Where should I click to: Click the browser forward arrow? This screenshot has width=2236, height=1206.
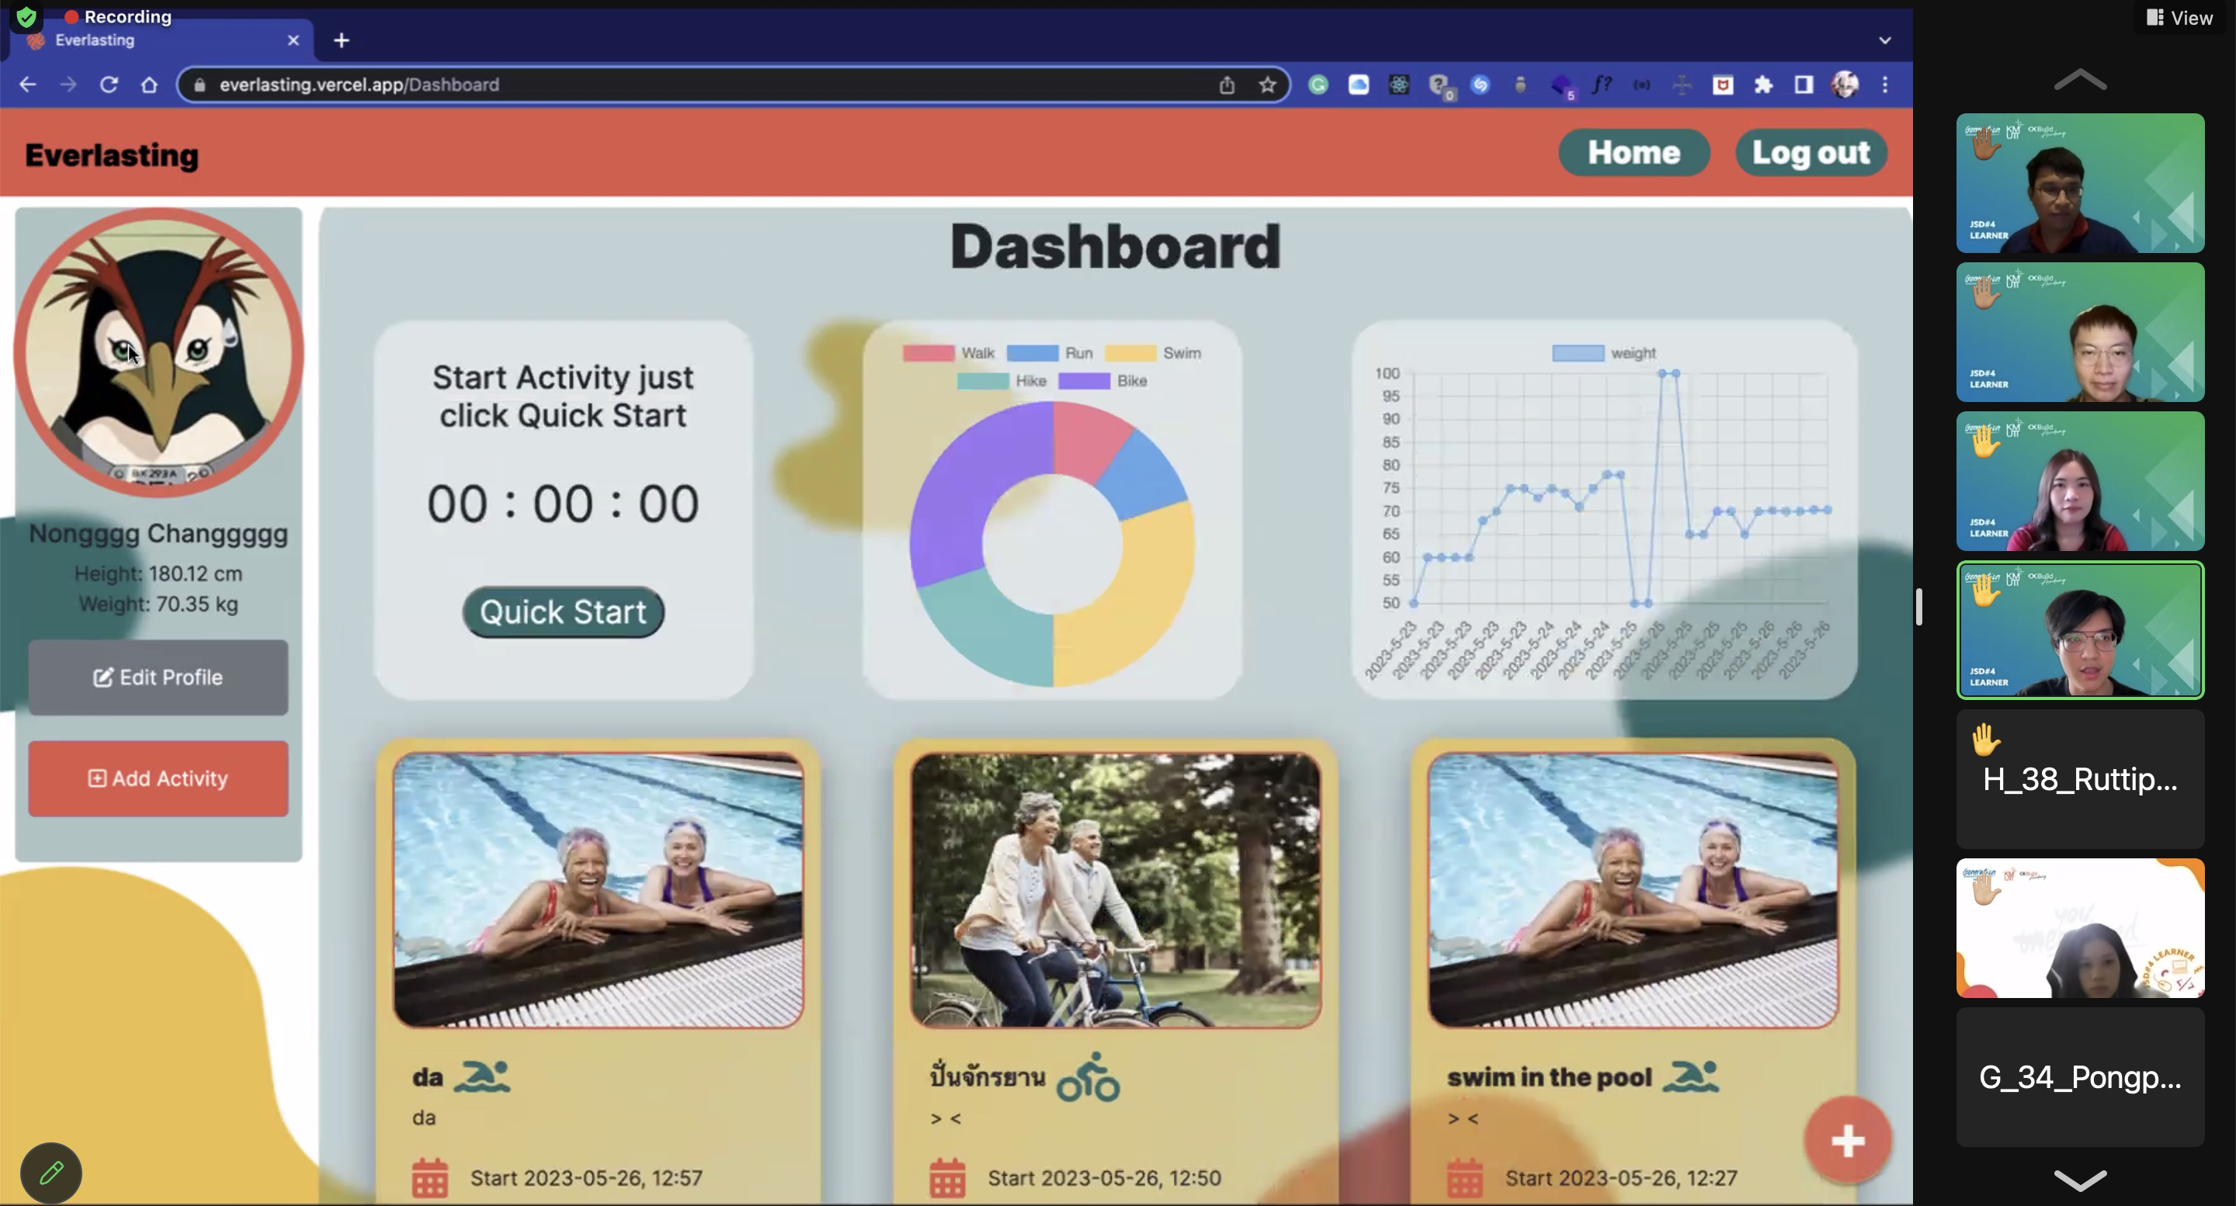point(68,84)
